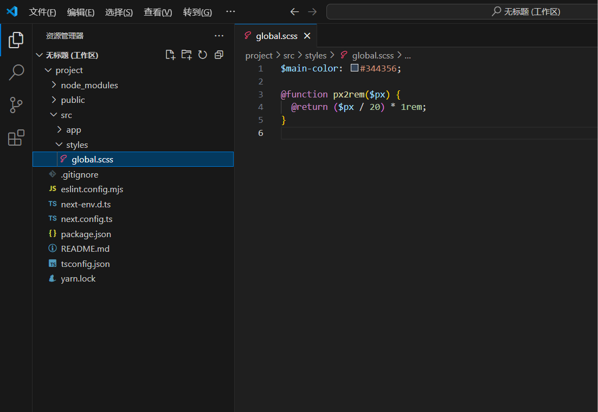Open yarn.lock from the file tree
Screen dimensions: 598x412
coord(133,278)
